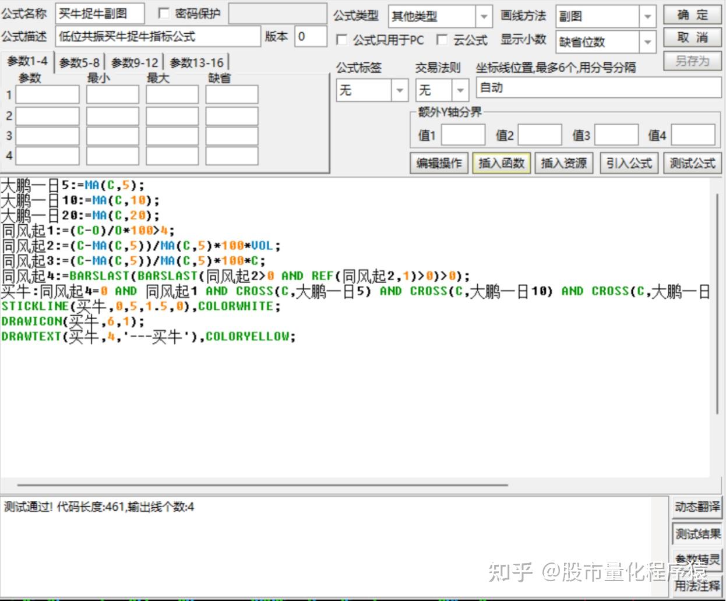Click row 2 最大 field

[x=172, y=116]
